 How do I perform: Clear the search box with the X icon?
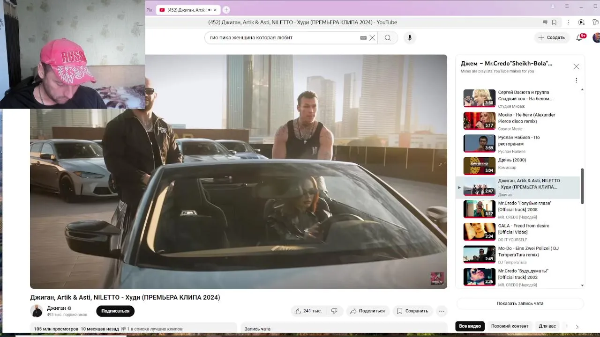[372, 37]
